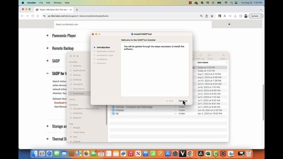
Task: Open Chrome profile avatar
Action: 246,16
